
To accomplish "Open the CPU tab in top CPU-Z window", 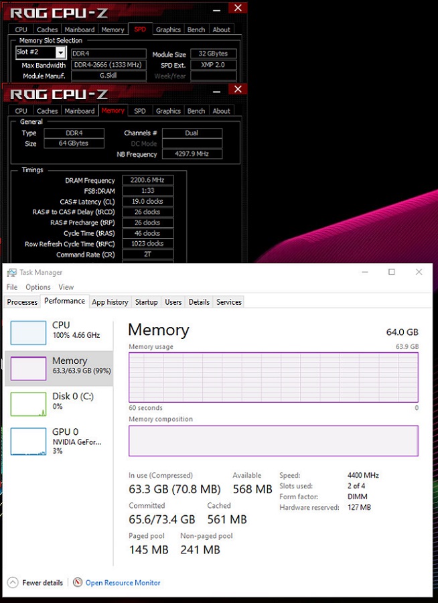I will 21,29.
